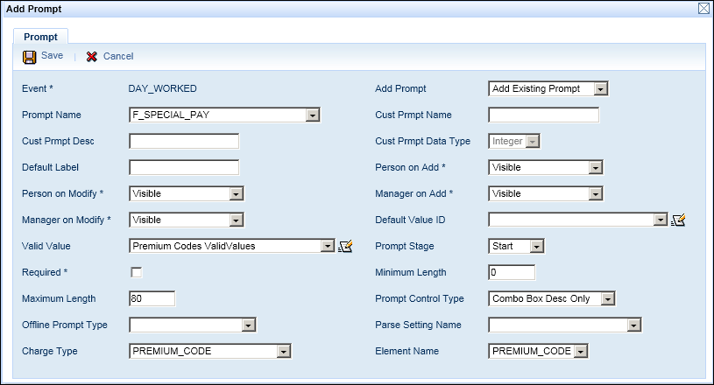Switch to the Prompt tab
This screenshot has height=385, width=714.
coord(41,38)
